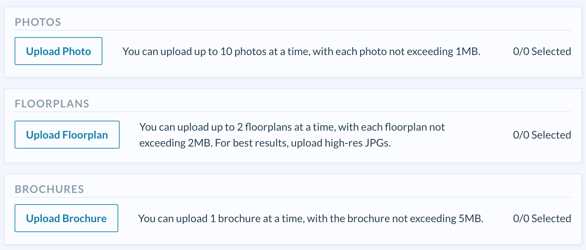The width and height of the screenshot is (586, 250).
Task: Click the photo upload instructions text
Action: coord(301,51)
